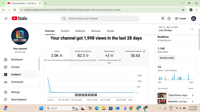Image resolution: width=200 pixels, height=112 pixels.
Task: Open the account avatar menu
Action: [194, 18]
